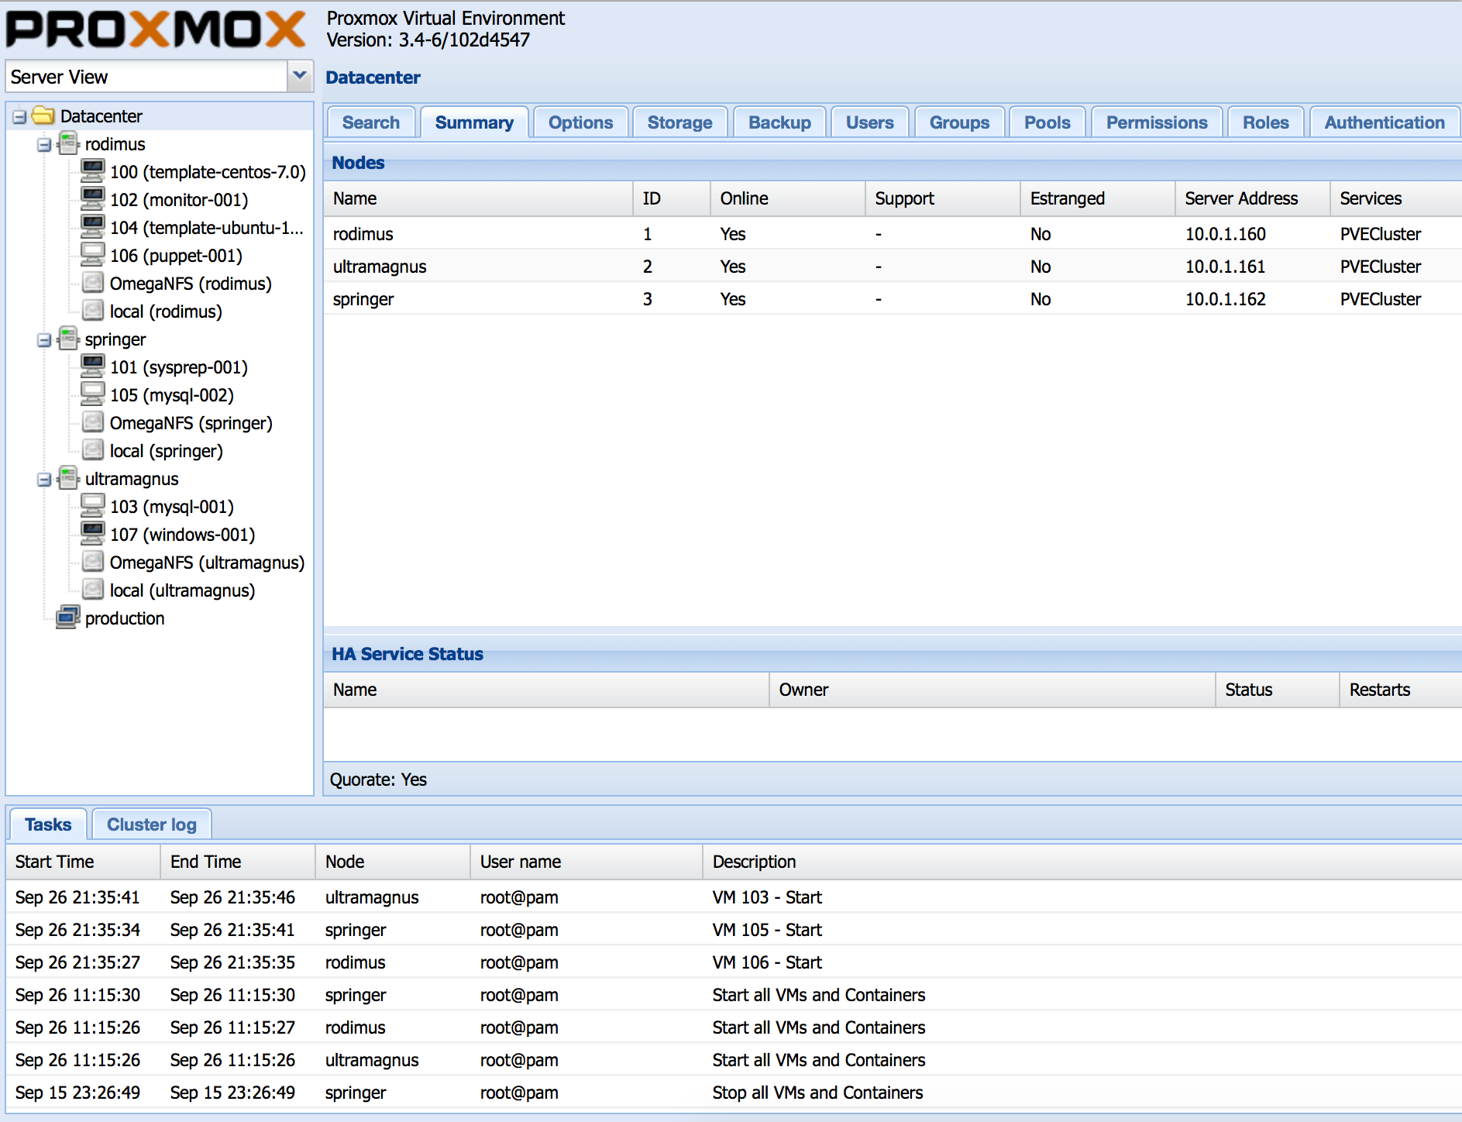Click the Proxmox logo
The width and height of the screenshot is (1462, 1122).
coord(156,29)
